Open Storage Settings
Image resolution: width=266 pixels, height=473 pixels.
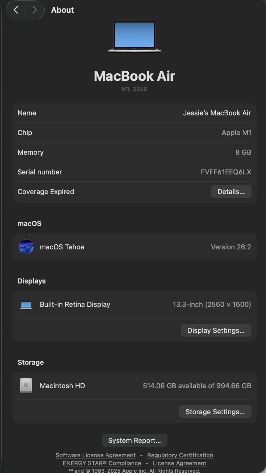click(x=215, y=412)
